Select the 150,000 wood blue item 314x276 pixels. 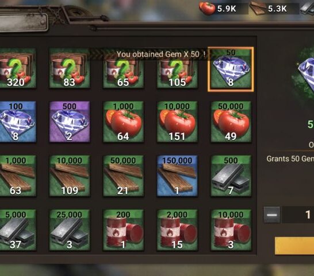177,176
